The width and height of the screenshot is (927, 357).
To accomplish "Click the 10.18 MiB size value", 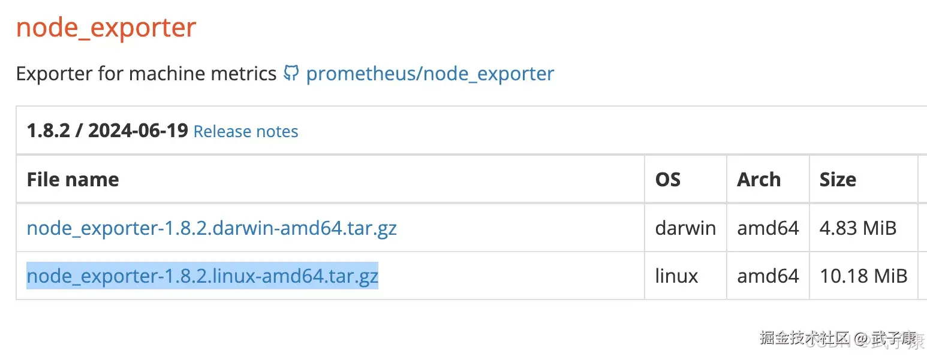I will (x=863, y=276).
